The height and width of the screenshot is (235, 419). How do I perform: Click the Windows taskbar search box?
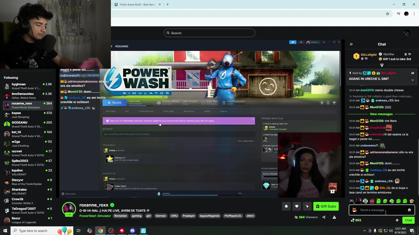[42, 231]
